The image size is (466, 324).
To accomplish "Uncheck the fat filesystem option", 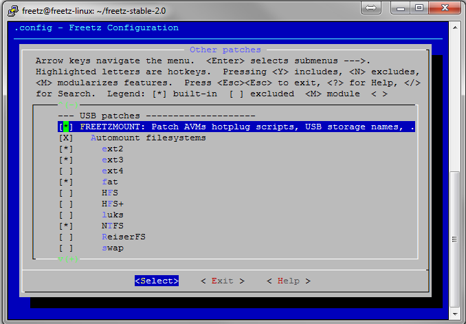I will tap(66, 182).
